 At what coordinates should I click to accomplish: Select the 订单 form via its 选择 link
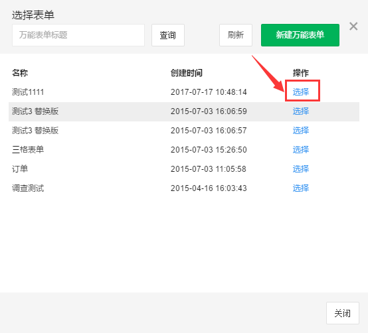pos(301,168)
